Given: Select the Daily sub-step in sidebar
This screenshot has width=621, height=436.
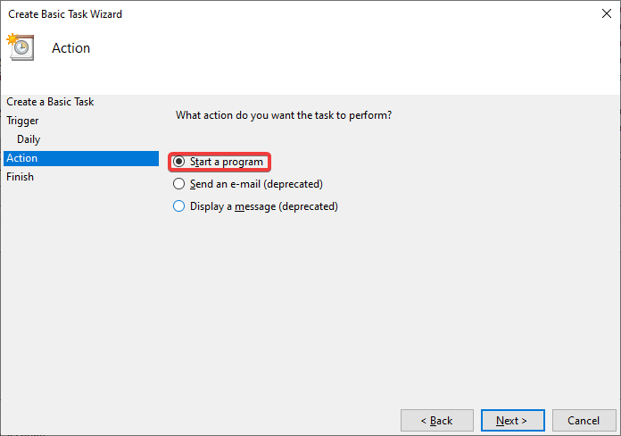Looking at the screenshot, I should 29,139.
